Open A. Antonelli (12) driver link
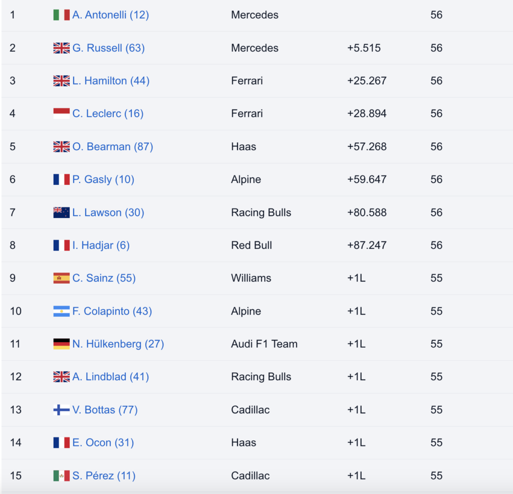This screenshot has width=513, height=494. [x=110, y=15]
